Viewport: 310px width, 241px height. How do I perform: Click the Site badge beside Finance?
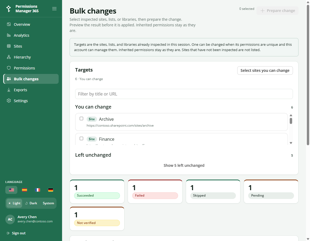[92, 139]
